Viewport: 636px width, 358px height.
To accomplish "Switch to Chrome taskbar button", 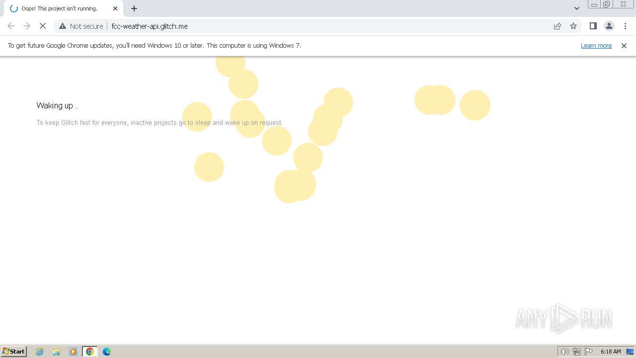I will [90, 351].
